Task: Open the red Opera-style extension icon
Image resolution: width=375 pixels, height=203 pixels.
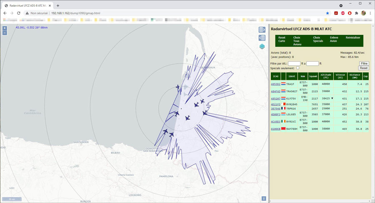Action: point(350,13)
